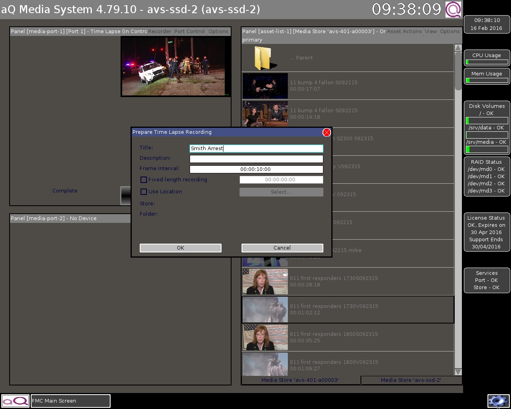The image size is (511, 409).
Task: Open Options menu in media-port-1 panel
Action: point(218,32)
